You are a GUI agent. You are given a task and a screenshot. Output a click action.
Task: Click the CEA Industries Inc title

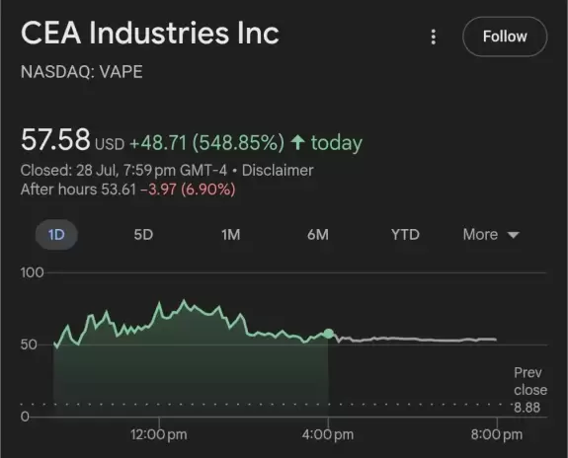coord(149,33)
